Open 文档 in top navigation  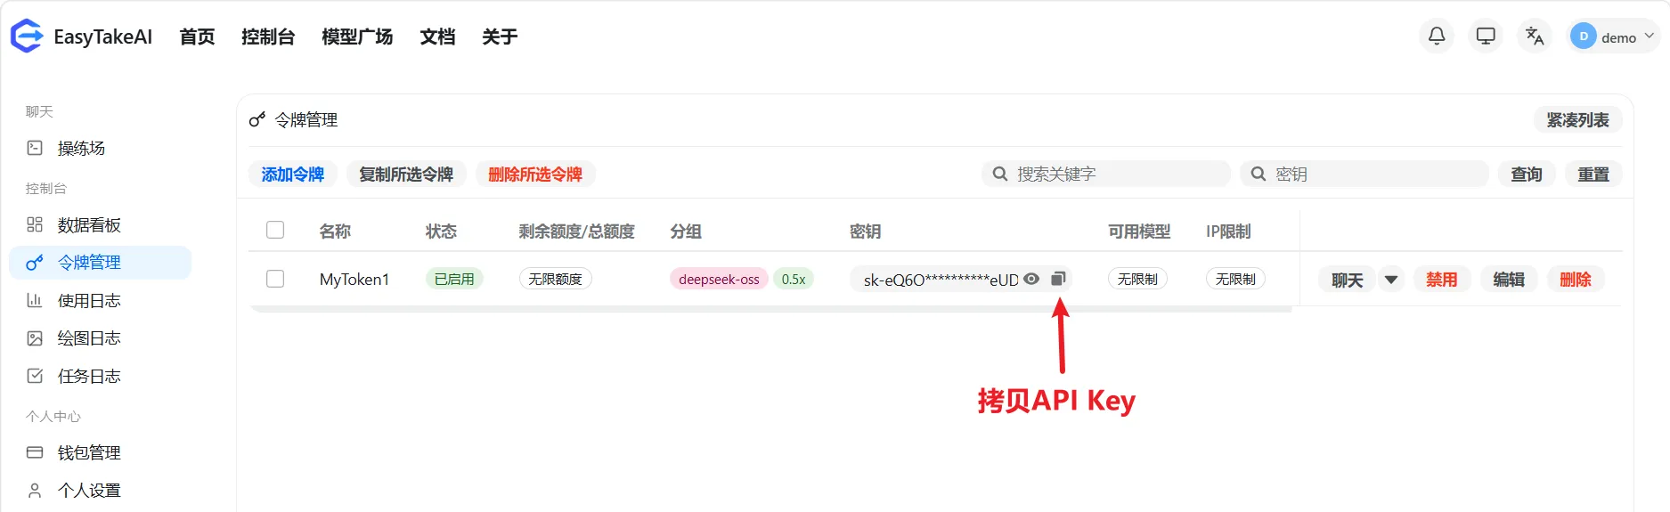point(437,37)
